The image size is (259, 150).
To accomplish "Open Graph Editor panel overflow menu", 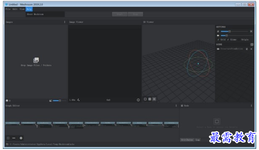I will 176,105.
